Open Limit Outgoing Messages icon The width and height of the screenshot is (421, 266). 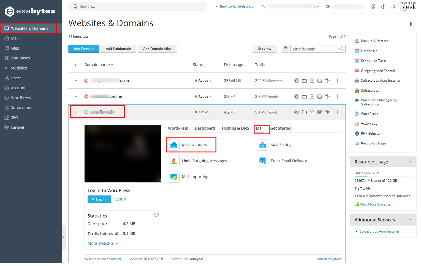(174, 161)
